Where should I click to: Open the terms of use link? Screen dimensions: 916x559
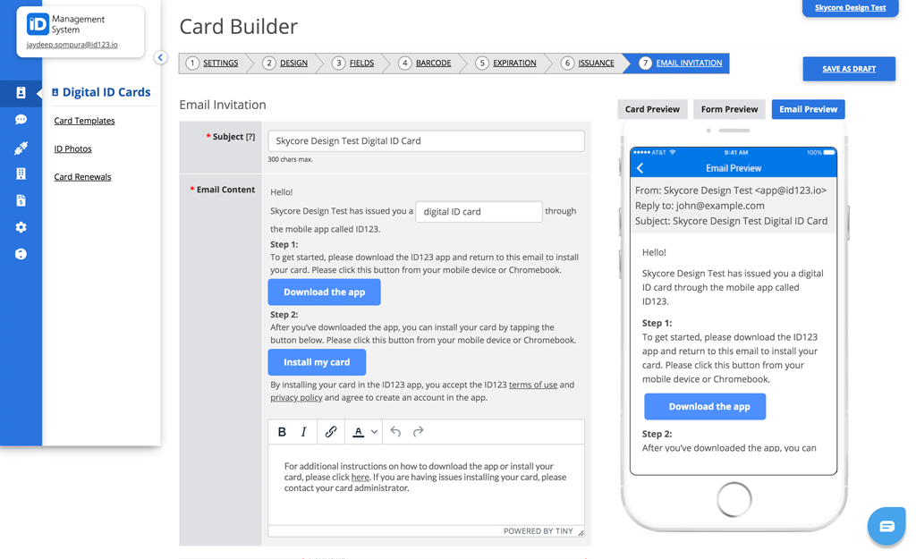click(533, 385)
